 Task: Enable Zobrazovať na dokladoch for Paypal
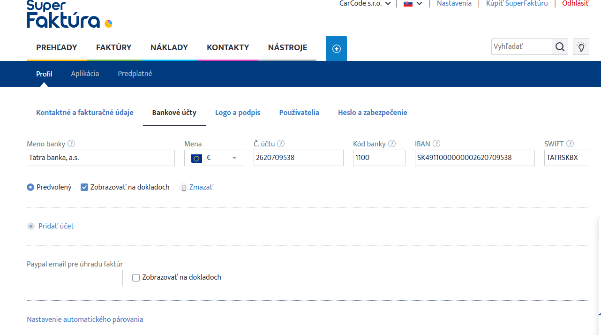[136, 278]
